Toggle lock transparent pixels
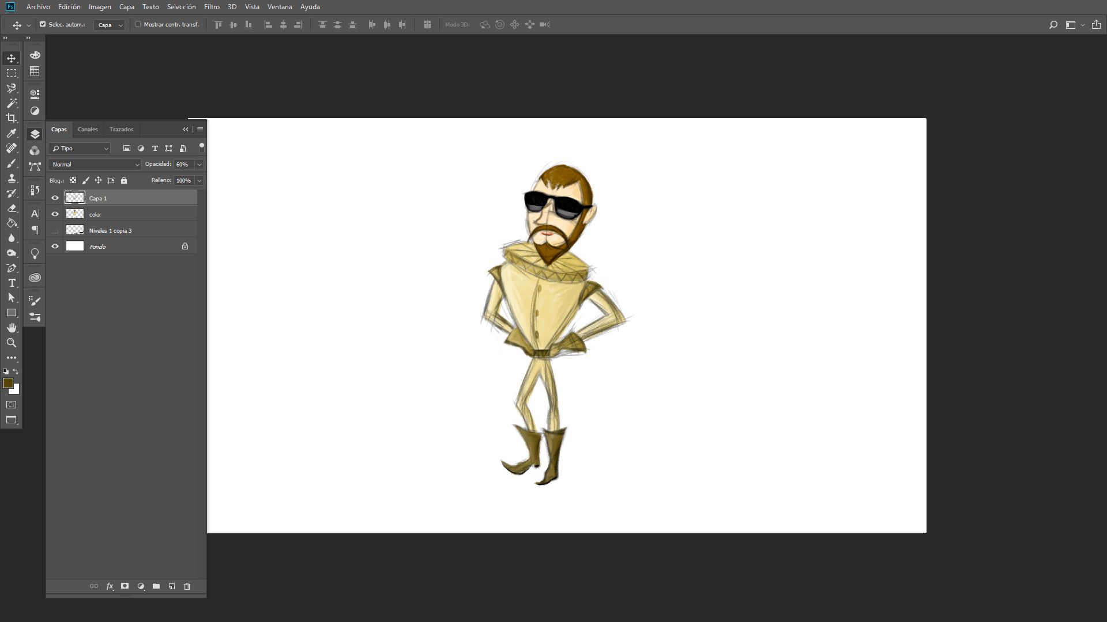This screenshot has width=1107, height=622. pos(73,180)
